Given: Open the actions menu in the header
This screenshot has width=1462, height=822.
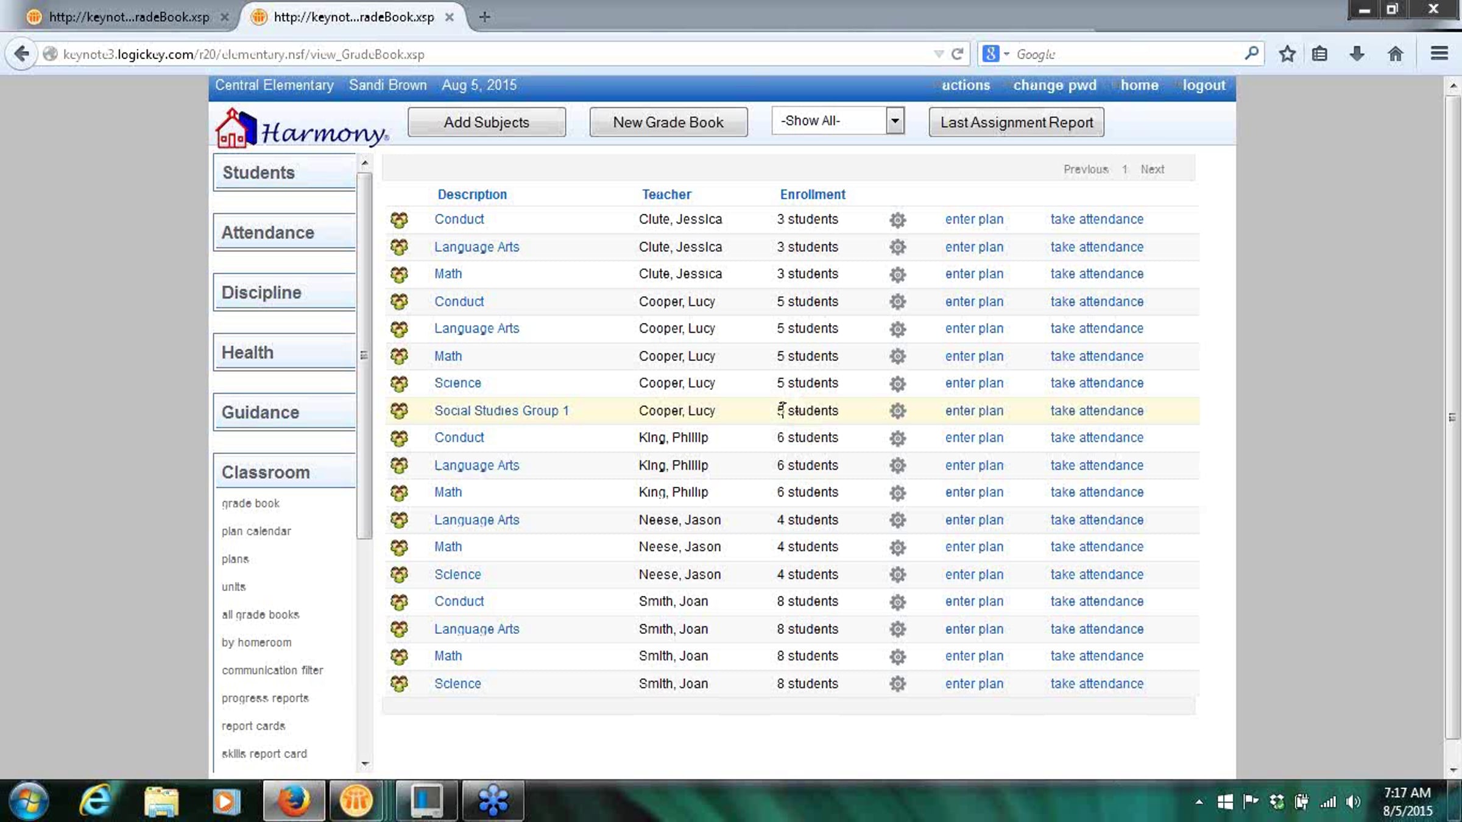Looking at the screenshot, I should pos(966,85).
